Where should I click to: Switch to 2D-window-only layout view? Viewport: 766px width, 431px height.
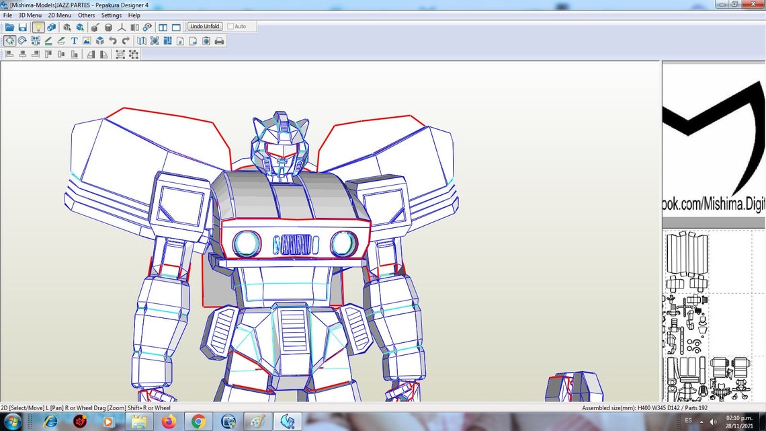(x=177, y=27)
